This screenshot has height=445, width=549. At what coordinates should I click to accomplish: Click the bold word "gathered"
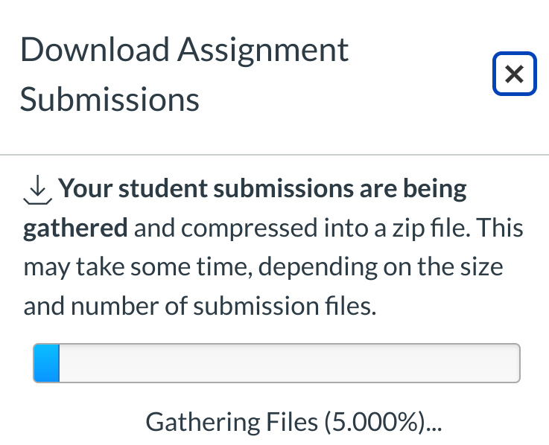point(75,228)
